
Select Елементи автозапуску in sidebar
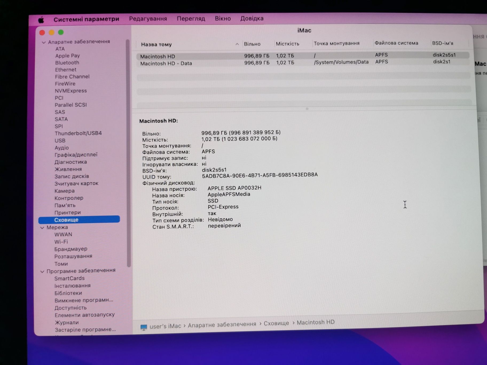tap(85, 315)
